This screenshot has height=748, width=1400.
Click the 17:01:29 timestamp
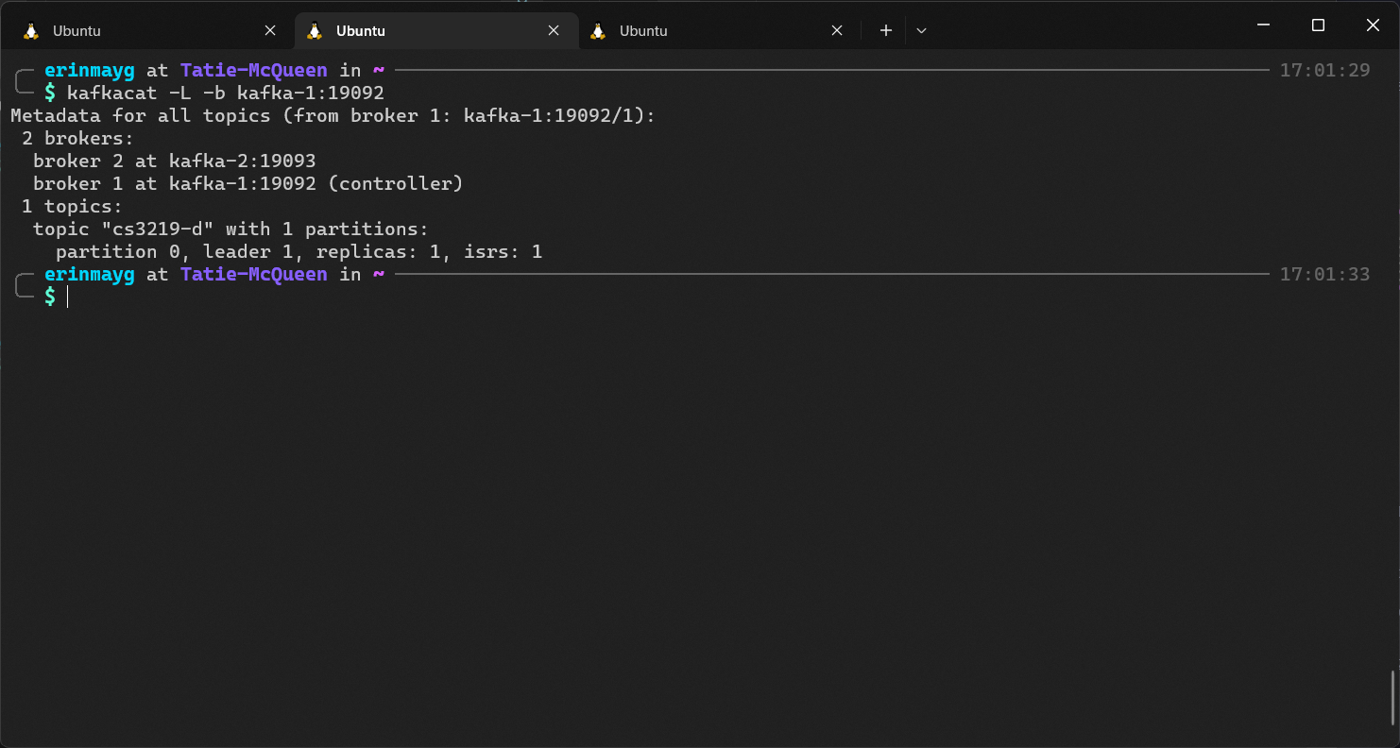1324,70
